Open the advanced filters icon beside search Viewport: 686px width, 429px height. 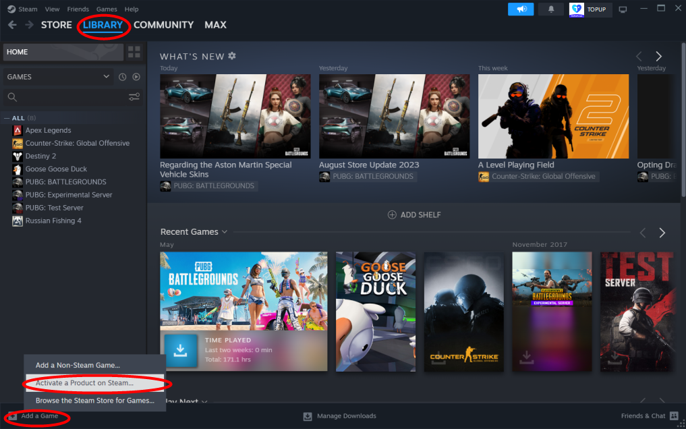point(135,97)
